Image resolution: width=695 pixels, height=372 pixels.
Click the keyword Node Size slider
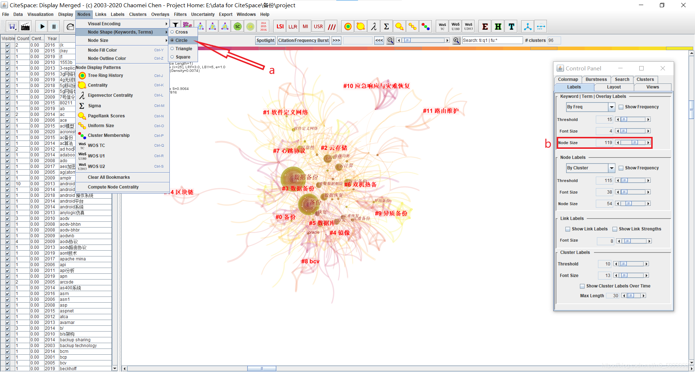(x=633, y=143)
